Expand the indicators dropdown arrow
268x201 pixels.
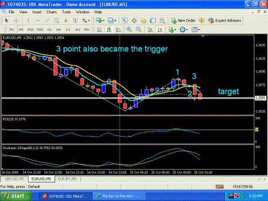175,30
